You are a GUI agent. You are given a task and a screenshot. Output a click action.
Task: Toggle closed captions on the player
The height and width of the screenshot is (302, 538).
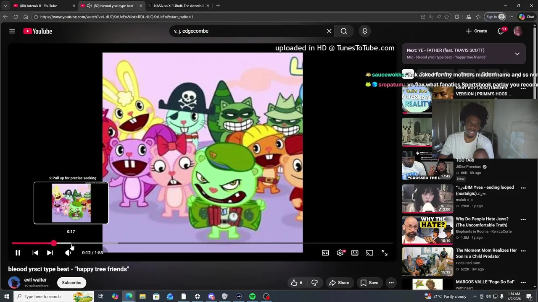(325, 253)
